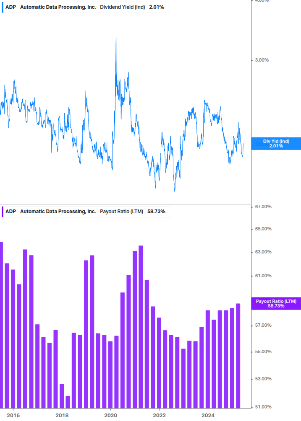Viewport: 301px width, 421px height.
Task: Click the 2018 label on the time axis
Action: coord(62,416)
